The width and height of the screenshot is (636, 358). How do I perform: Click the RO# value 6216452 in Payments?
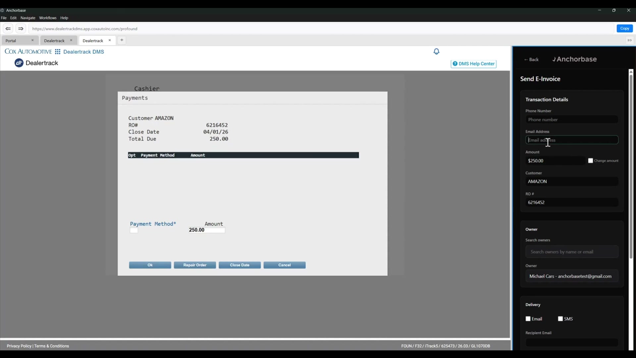217,125
